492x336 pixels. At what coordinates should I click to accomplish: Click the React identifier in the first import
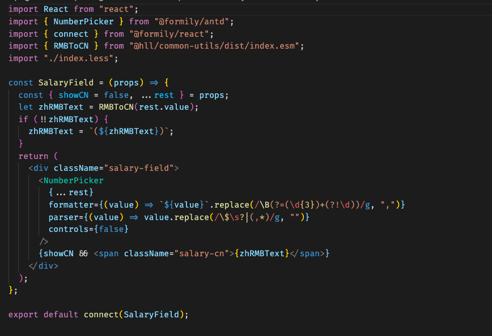point(56,9)
